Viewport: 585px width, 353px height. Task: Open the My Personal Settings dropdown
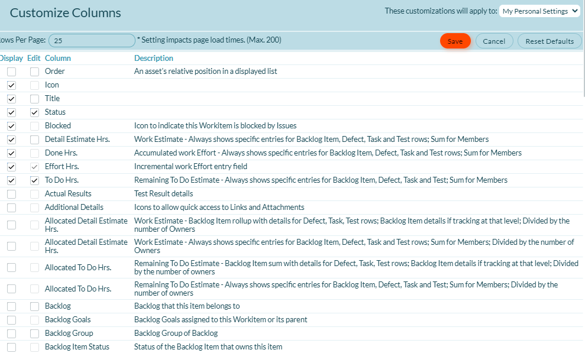point(539,11)
